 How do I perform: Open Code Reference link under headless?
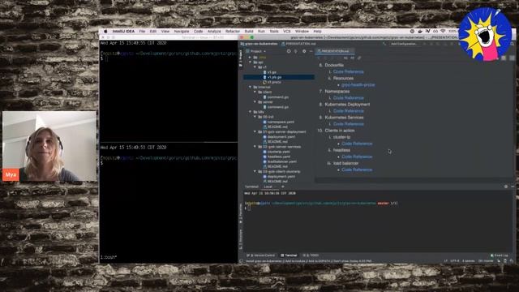[x=357, y=157]
